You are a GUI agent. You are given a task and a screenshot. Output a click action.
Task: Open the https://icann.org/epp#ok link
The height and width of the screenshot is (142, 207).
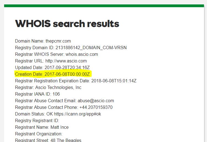(78, 114)
